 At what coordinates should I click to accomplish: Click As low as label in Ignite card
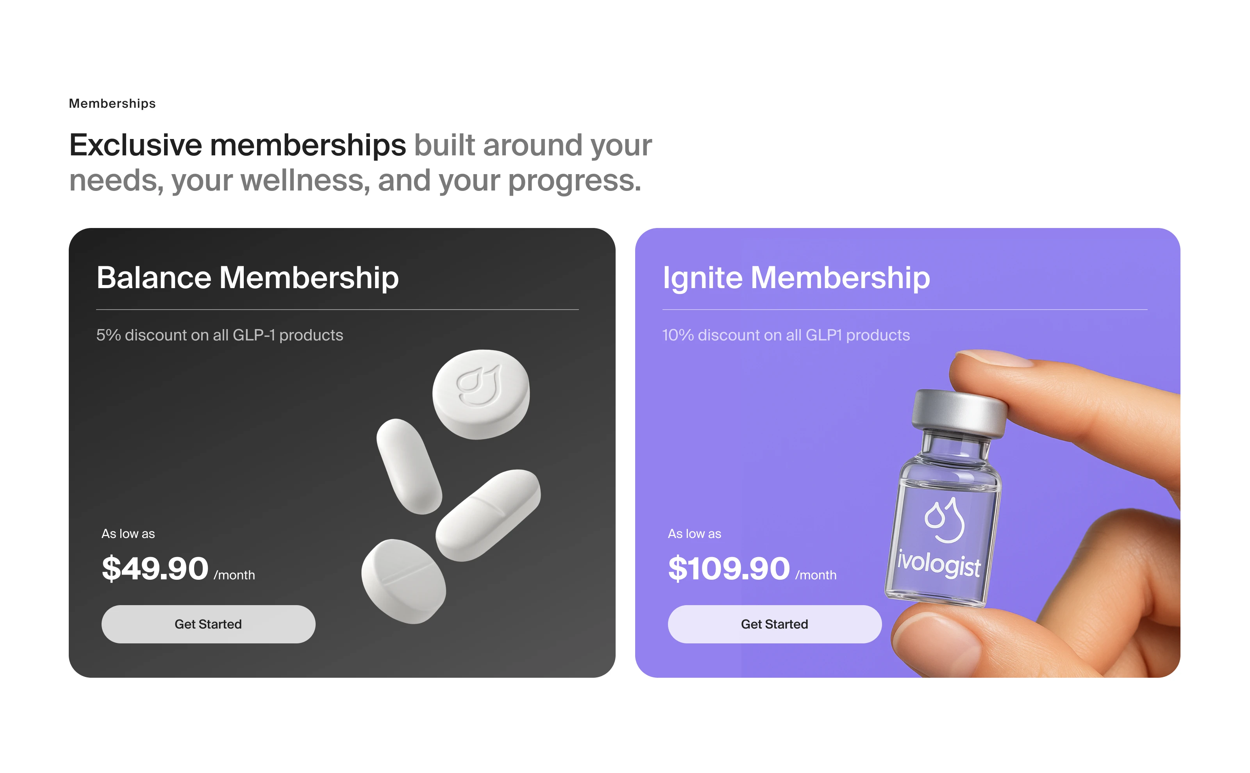pyautogui.click(x=694, y=534)
